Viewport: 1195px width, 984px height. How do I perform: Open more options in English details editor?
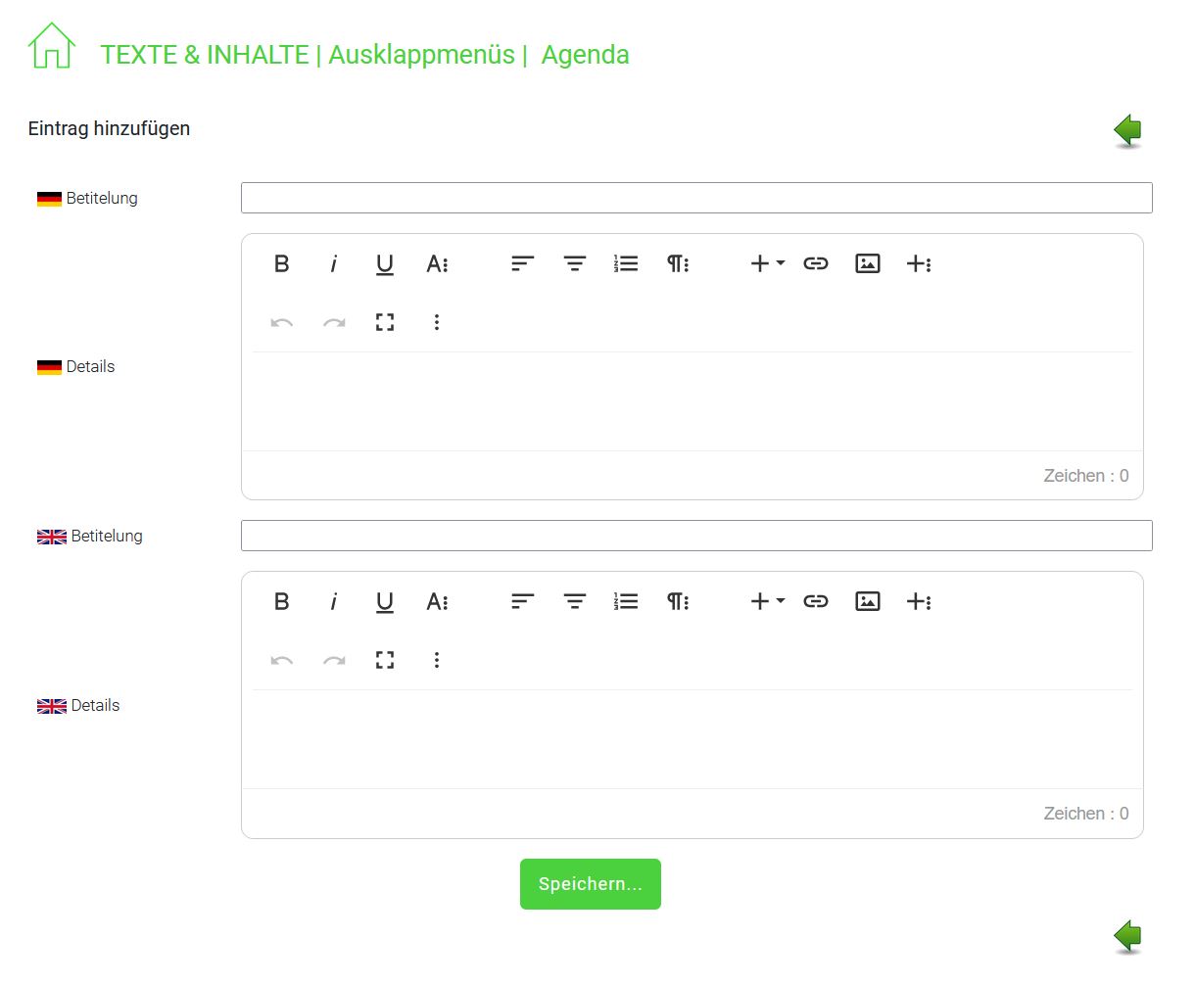pyautogui.click(x=437, y=660)
